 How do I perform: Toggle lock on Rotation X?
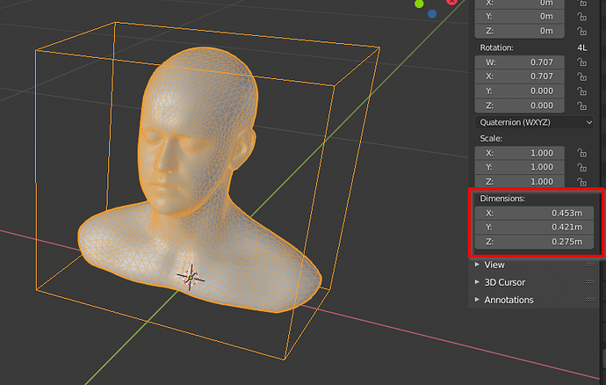582,76
